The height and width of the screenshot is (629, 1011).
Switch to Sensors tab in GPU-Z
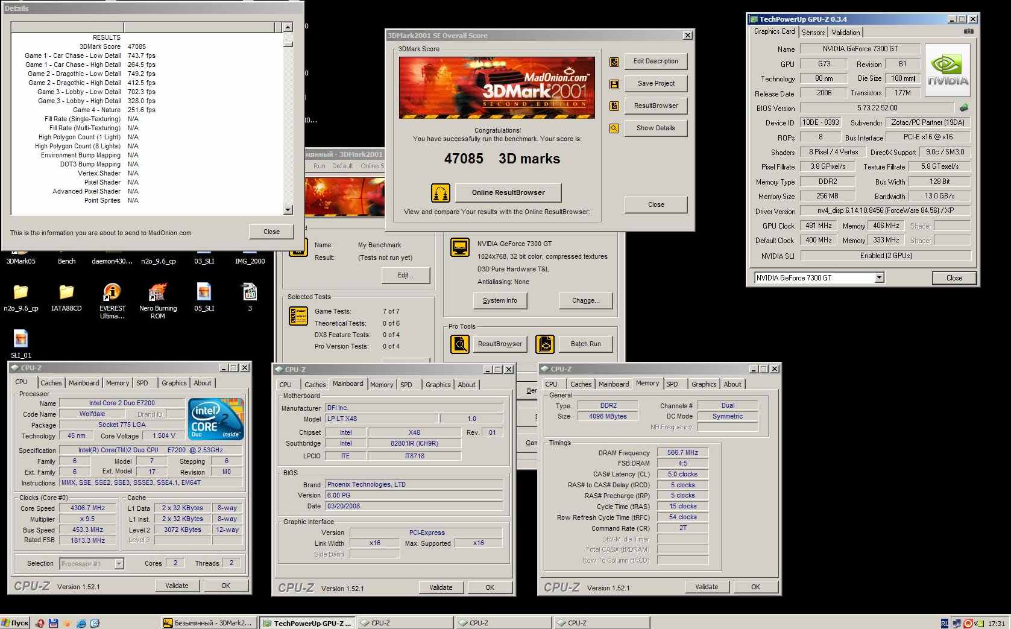pyautogui.click(x=813, y=33)
